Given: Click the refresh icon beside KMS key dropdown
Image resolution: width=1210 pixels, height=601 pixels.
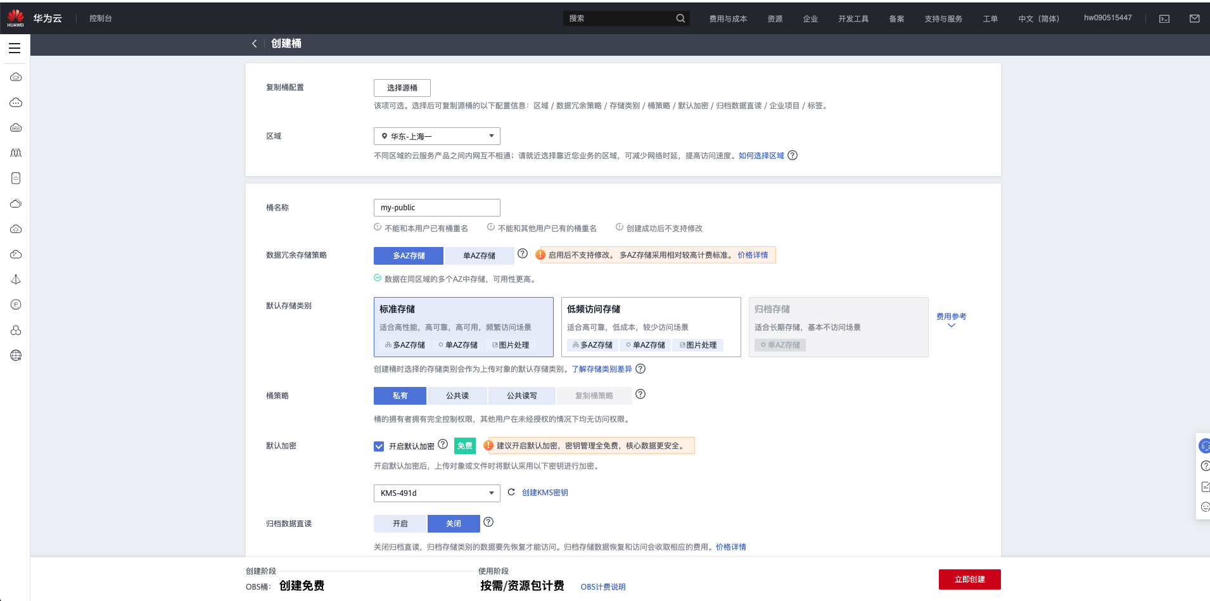Looking at the screenshot, I should click(x=511, y=492).
